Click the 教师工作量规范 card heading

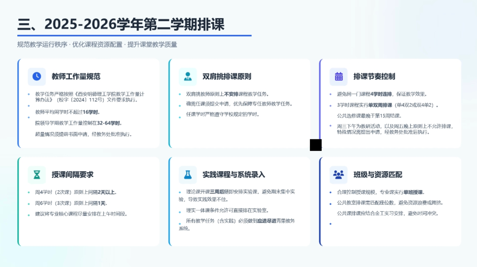76,77
